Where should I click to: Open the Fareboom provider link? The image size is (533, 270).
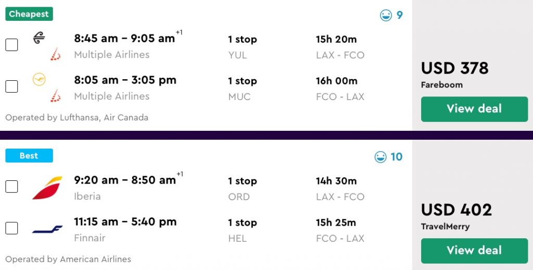click(x=442, y=85)
